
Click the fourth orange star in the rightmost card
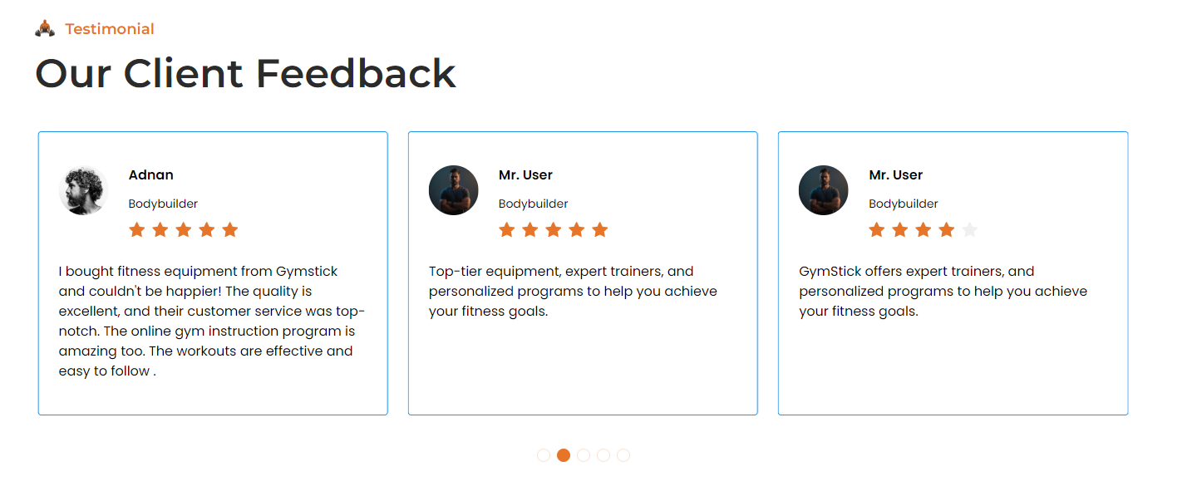click(946, 230)
